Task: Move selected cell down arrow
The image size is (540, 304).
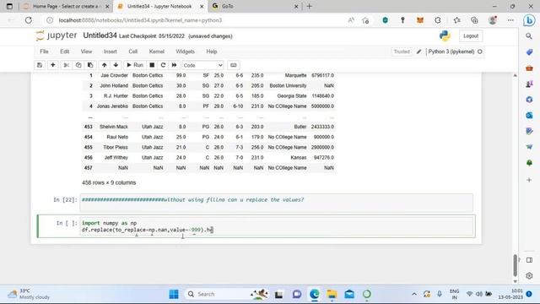Action: coord(116,65)
